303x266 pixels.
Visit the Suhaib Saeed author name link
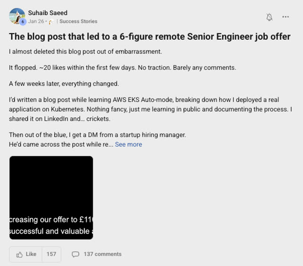[48, 13]
